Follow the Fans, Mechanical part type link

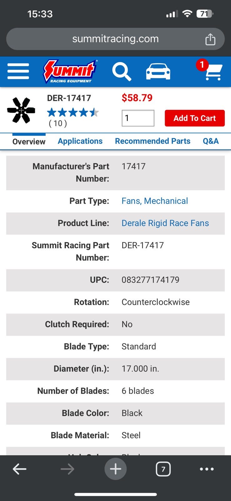pos(155,201)
